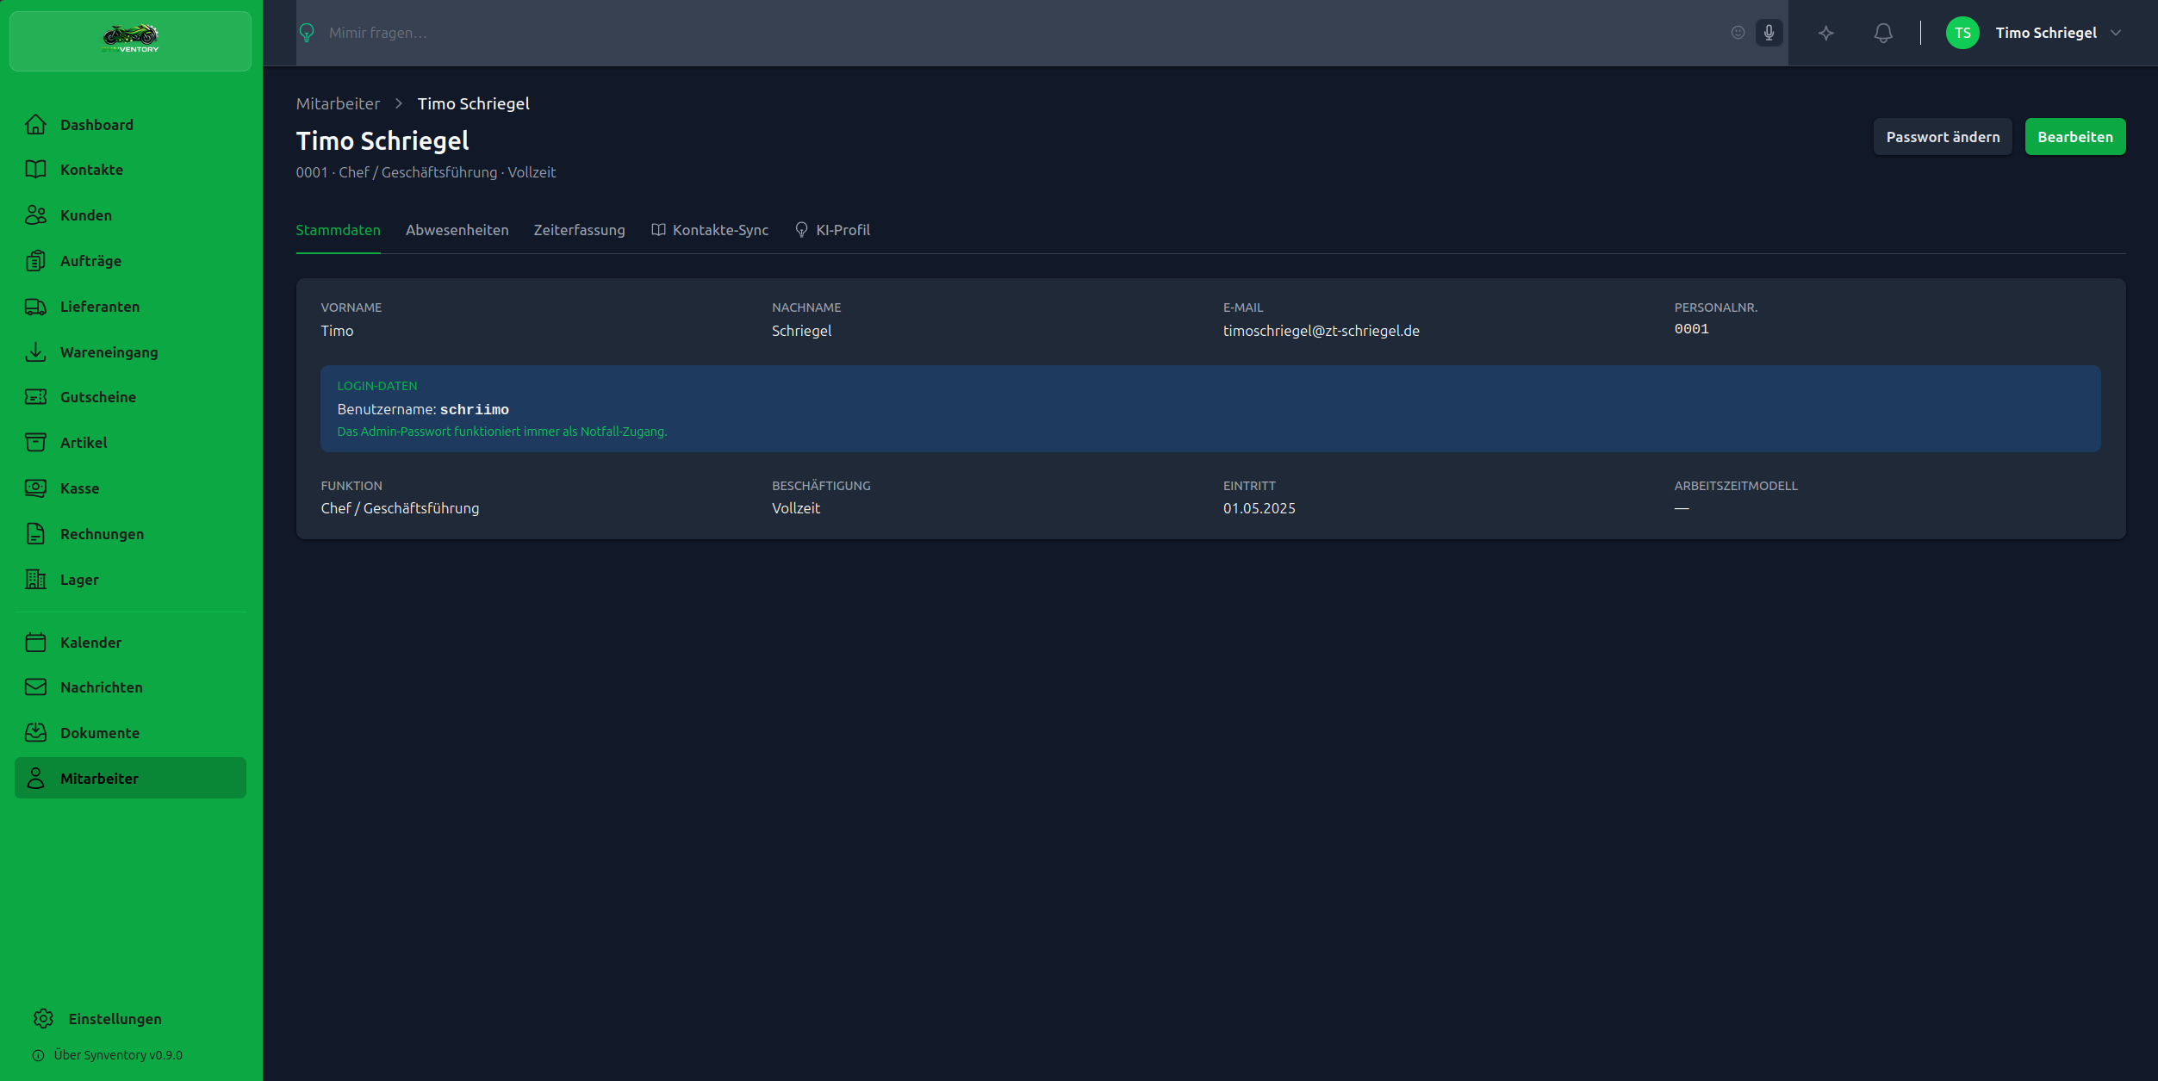
Task: Open the KI-Profil tab
Action: pyautogui.click(x=832, y=230)
